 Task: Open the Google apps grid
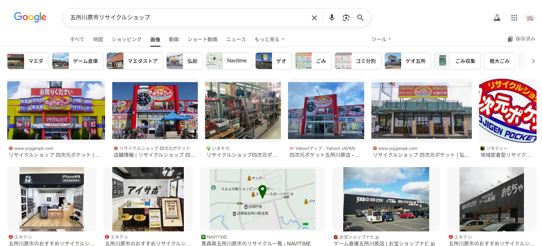point(514,18)
